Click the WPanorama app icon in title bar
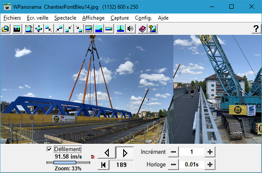The height and width of the screenshot is (173, 262). pyautogui.click(x=7, y=7)
